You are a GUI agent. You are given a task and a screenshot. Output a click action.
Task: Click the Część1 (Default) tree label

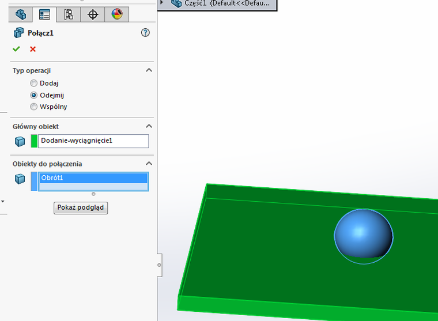pos(227,3)
